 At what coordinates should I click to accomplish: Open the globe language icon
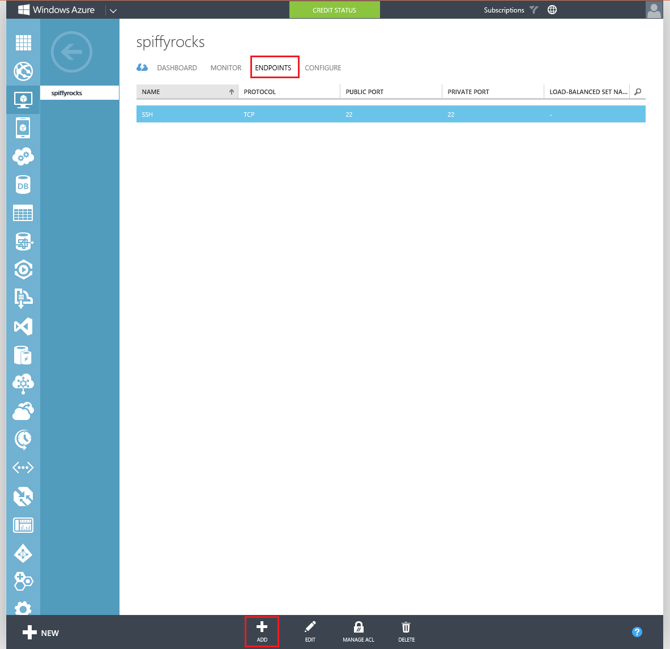tap(552, 10)
